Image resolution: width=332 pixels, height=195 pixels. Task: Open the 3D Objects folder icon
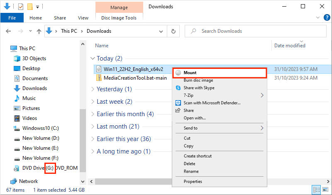[x=17, y=58]
